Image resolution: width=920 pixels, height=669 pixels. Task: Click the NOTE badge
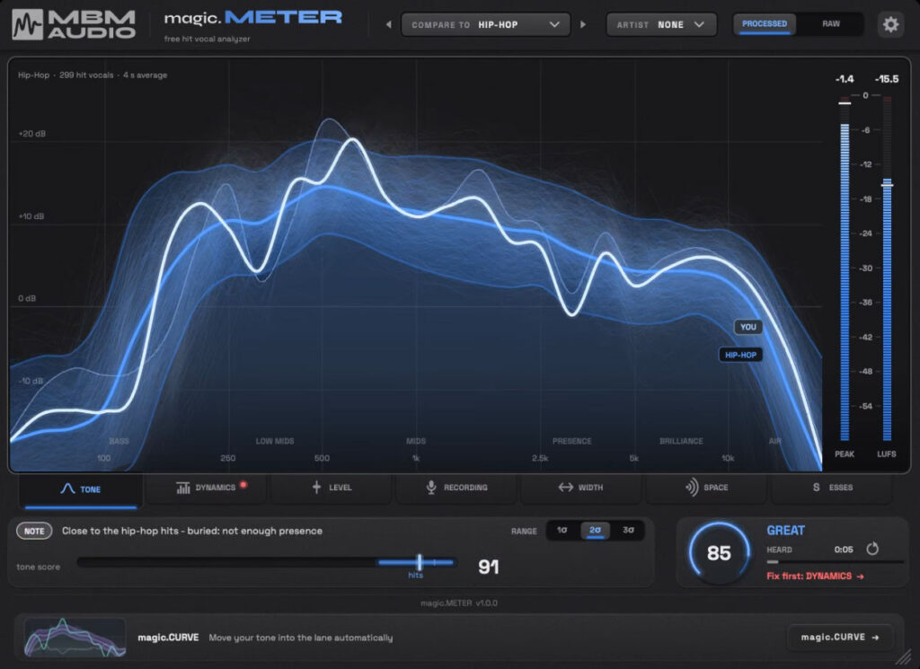point(34,532)
